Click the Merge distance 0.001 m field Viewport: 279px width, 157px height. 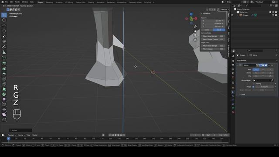pyautogui.click(x=265, y=87)
